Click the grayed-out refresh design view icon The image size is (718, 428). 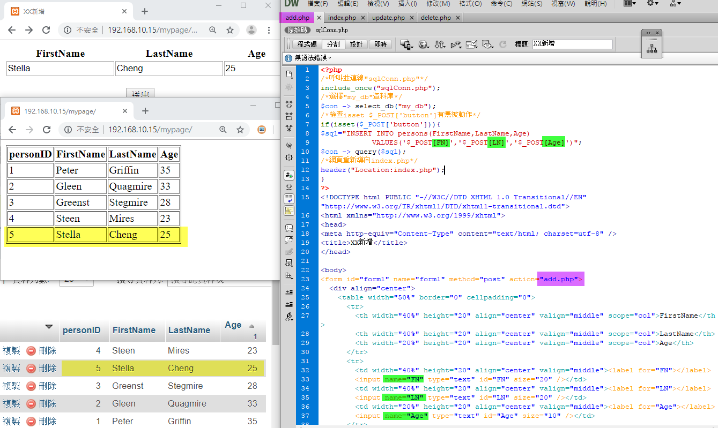502,44
